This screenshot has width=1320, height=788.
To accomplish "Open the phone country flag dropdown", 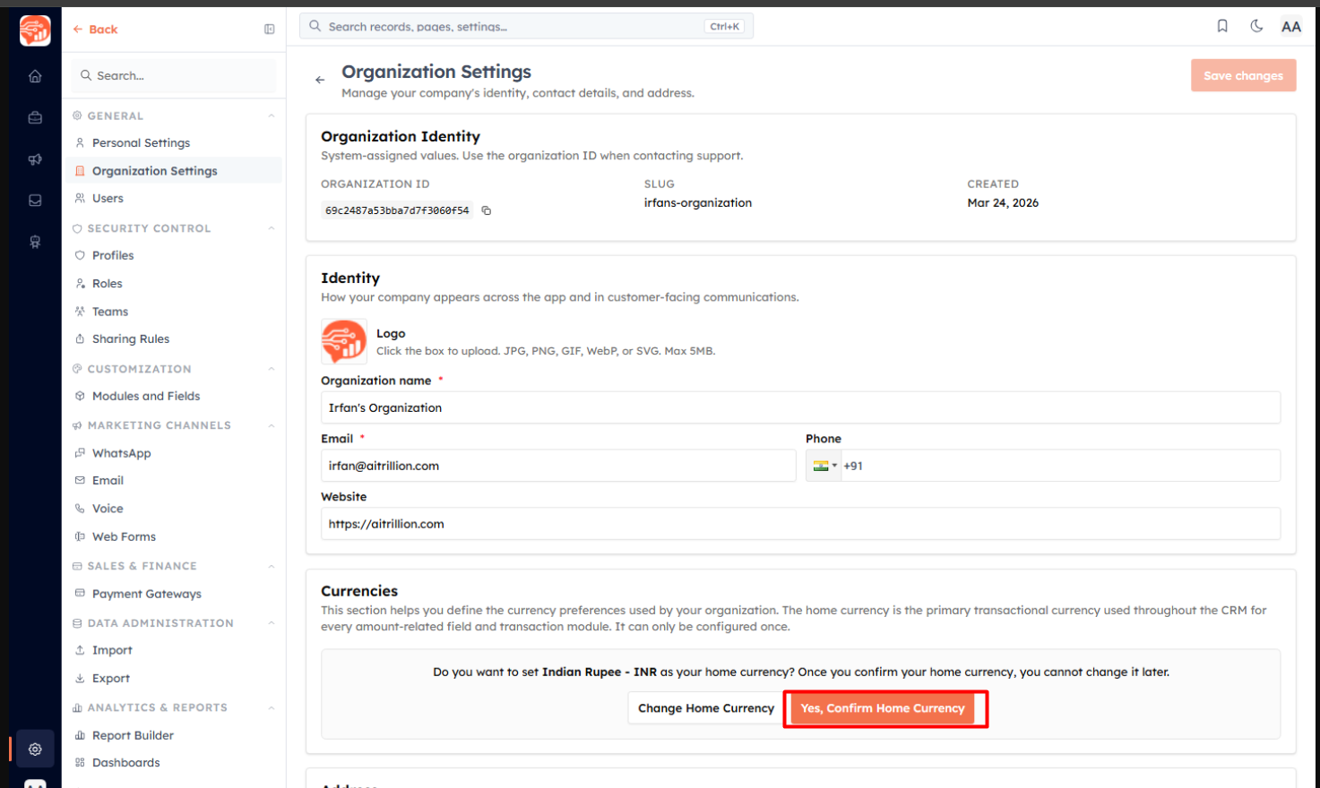I will [x=824, y=466].
